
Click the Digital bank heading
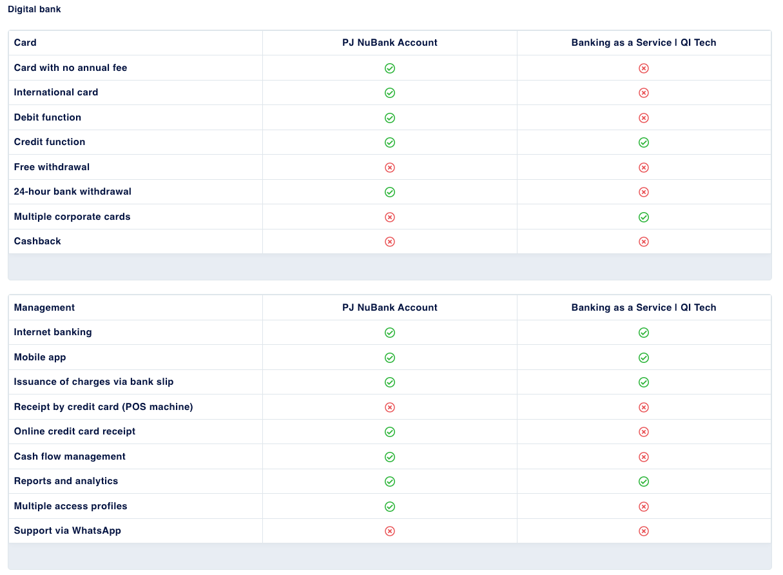(34, 10)
